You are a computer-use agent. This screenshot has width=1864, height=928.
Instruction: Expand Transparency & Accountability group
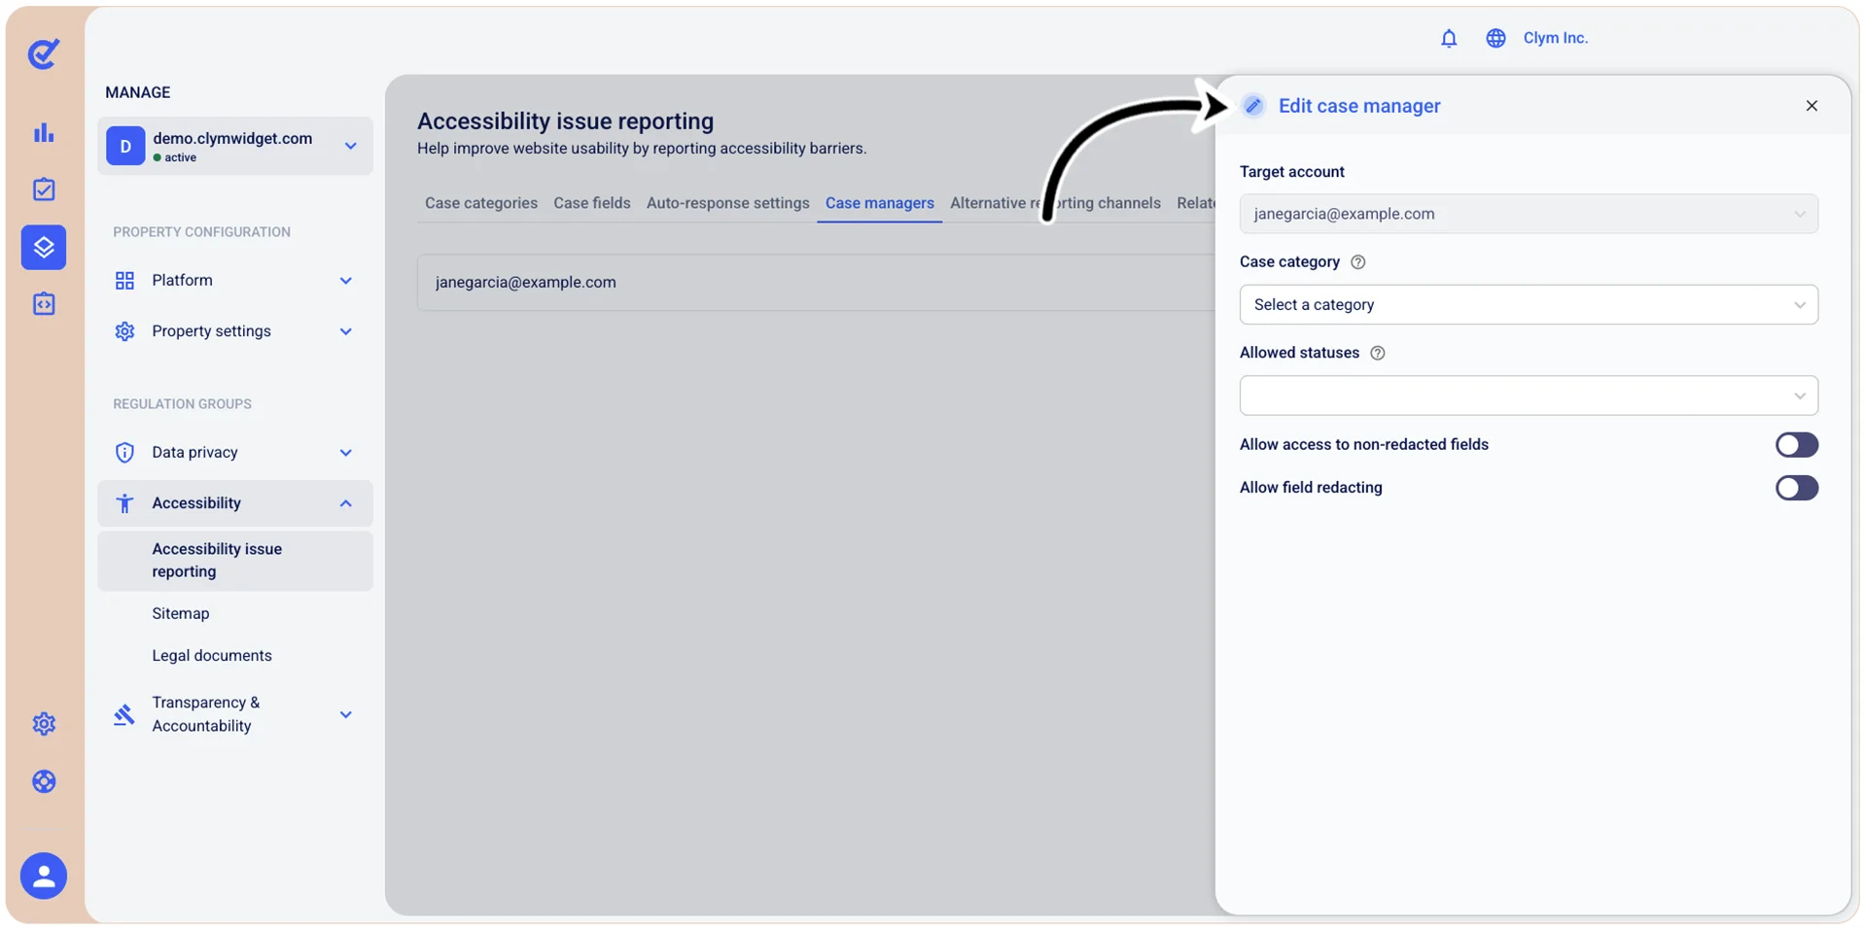click(x=345, y=715)
